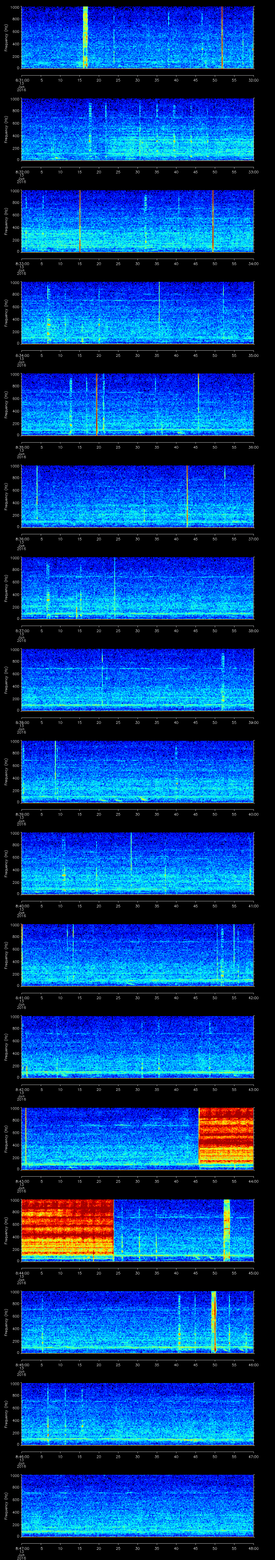
Task: Click the 45:00 end-time label
Action: coord(253,1273)
